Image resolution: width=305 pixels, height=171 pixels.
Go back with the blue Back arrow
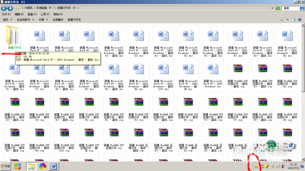[x=4, y=8]
